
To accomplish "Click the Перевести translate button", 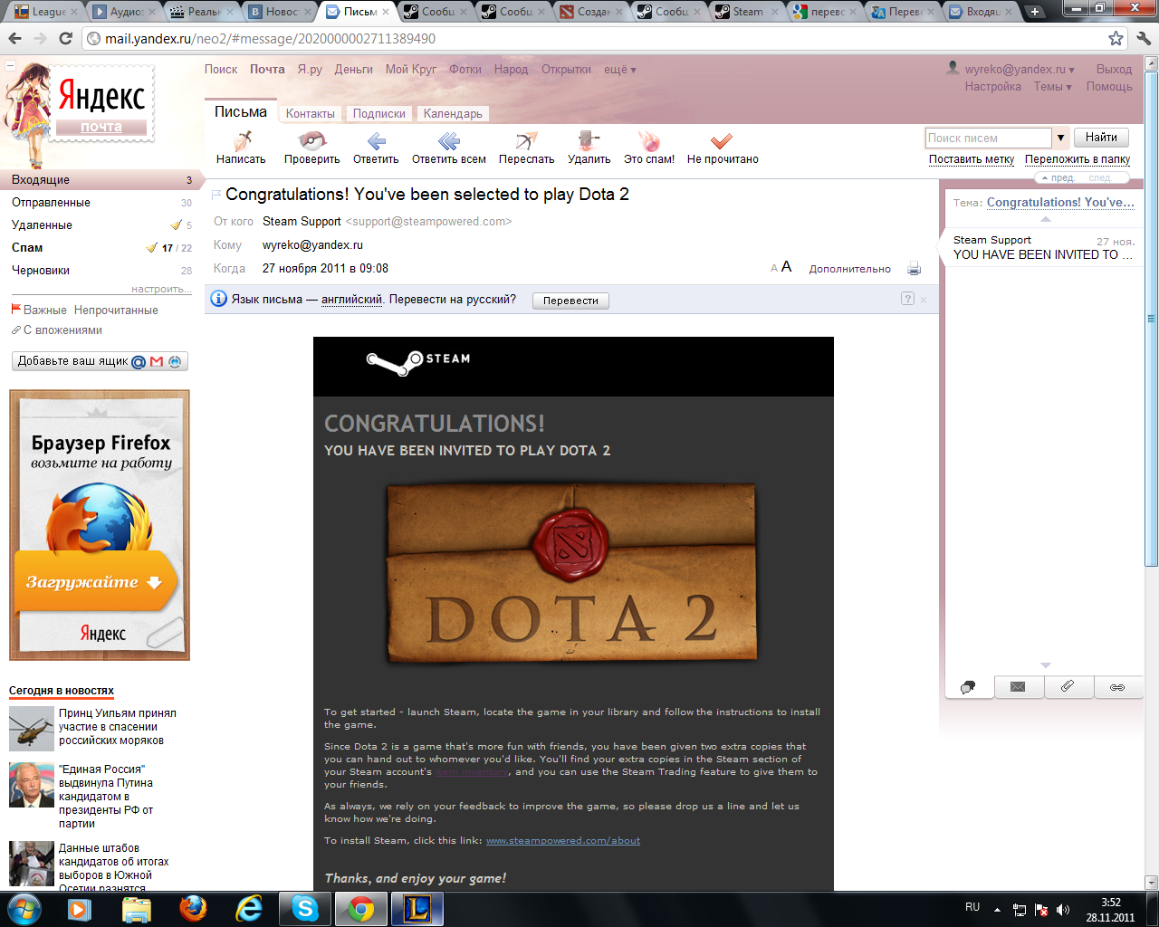I will pos(570,301).
